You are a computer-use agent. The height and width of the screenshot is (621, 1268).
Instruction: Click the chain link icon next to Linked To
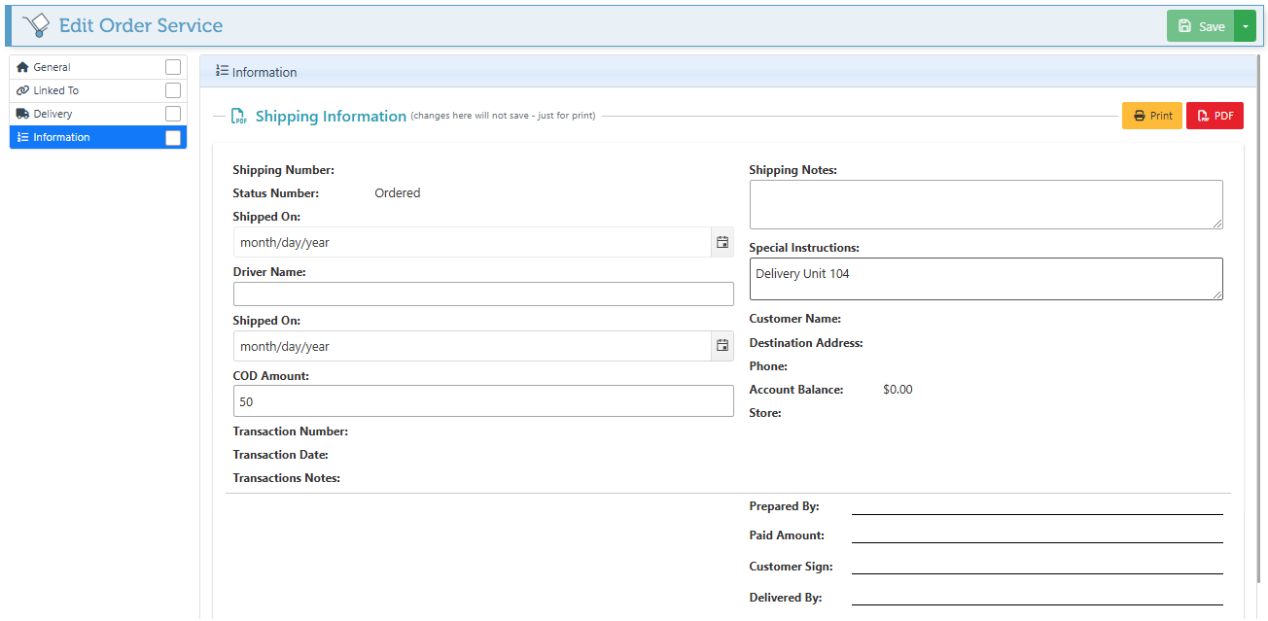(22, 90)
